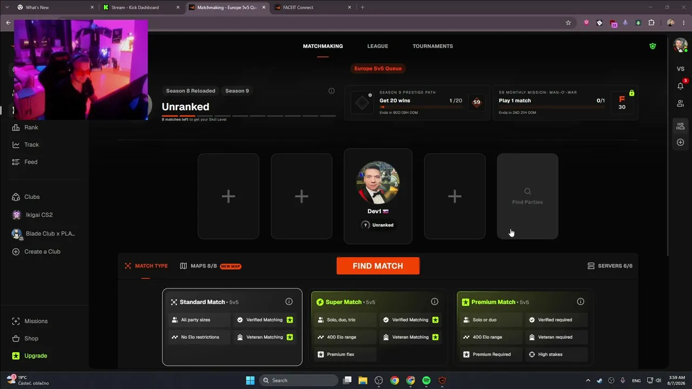Invite a player right of Dev1

pyautogui.click(x=455, y=196)
